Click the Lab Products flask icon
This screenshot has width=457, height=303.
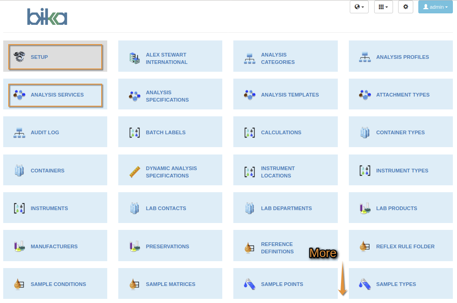pos(364,208)
